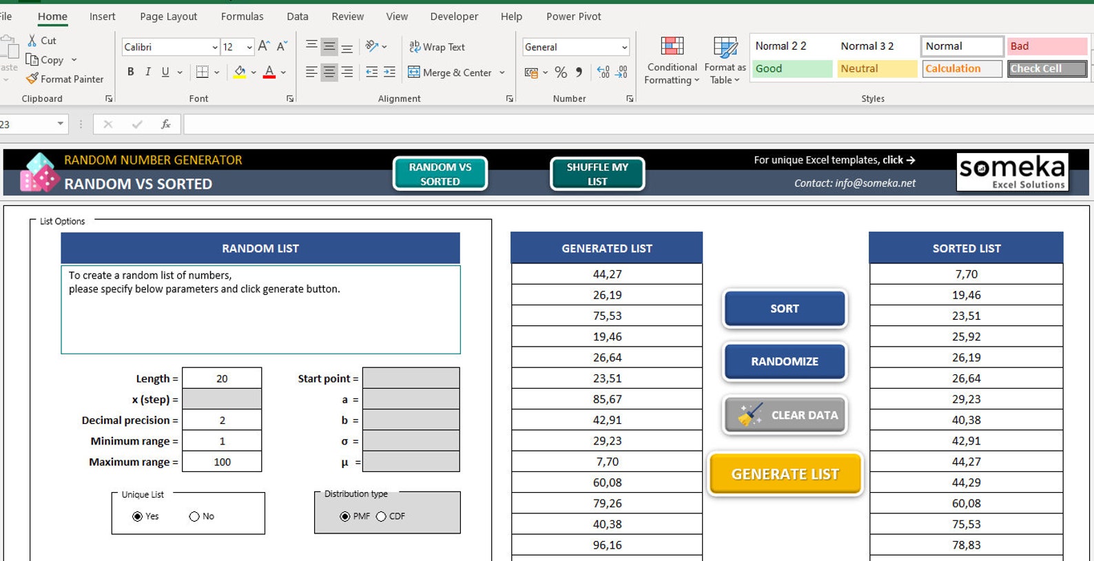Expand the borders dropdown arrow
Screen dimensions: 1094x561
[x=216, y=72]
